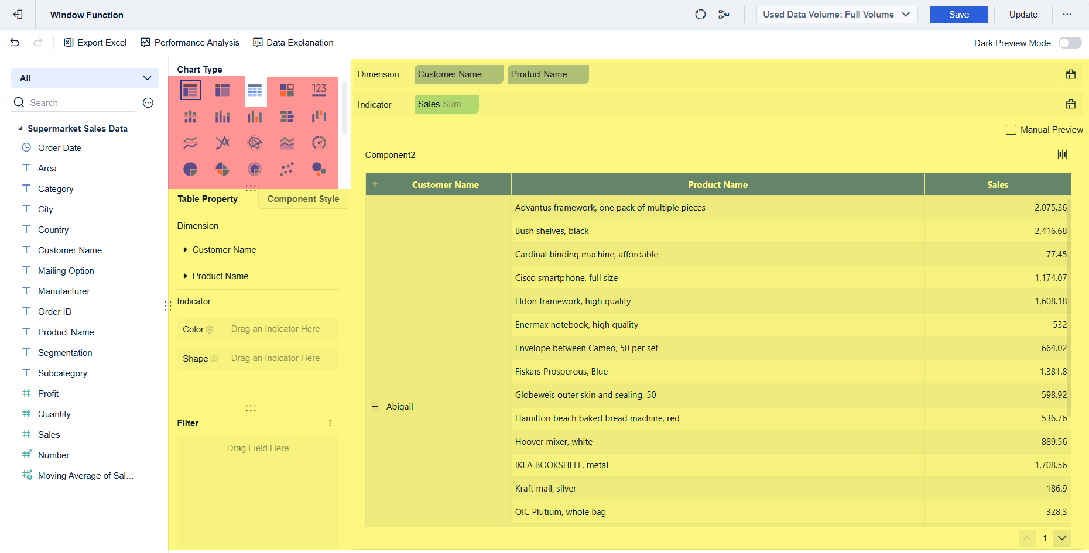Select the KPI number card chart type
Image resolution: width=1089 pixels, height=553 pixels.
click(319, 90)
